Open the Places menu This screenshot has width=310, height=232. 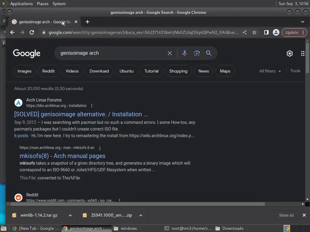click(x=43, y=4)
